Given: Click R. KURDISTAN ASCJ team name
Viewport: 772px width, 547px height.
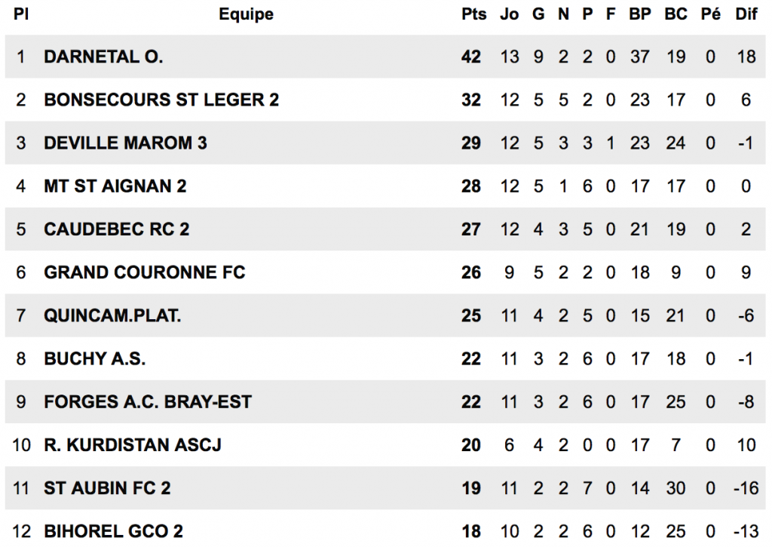Looking at the screenshot, I should pos(133,445).
